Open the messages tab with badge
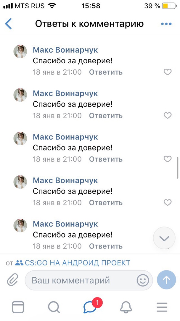 point(90,307)
